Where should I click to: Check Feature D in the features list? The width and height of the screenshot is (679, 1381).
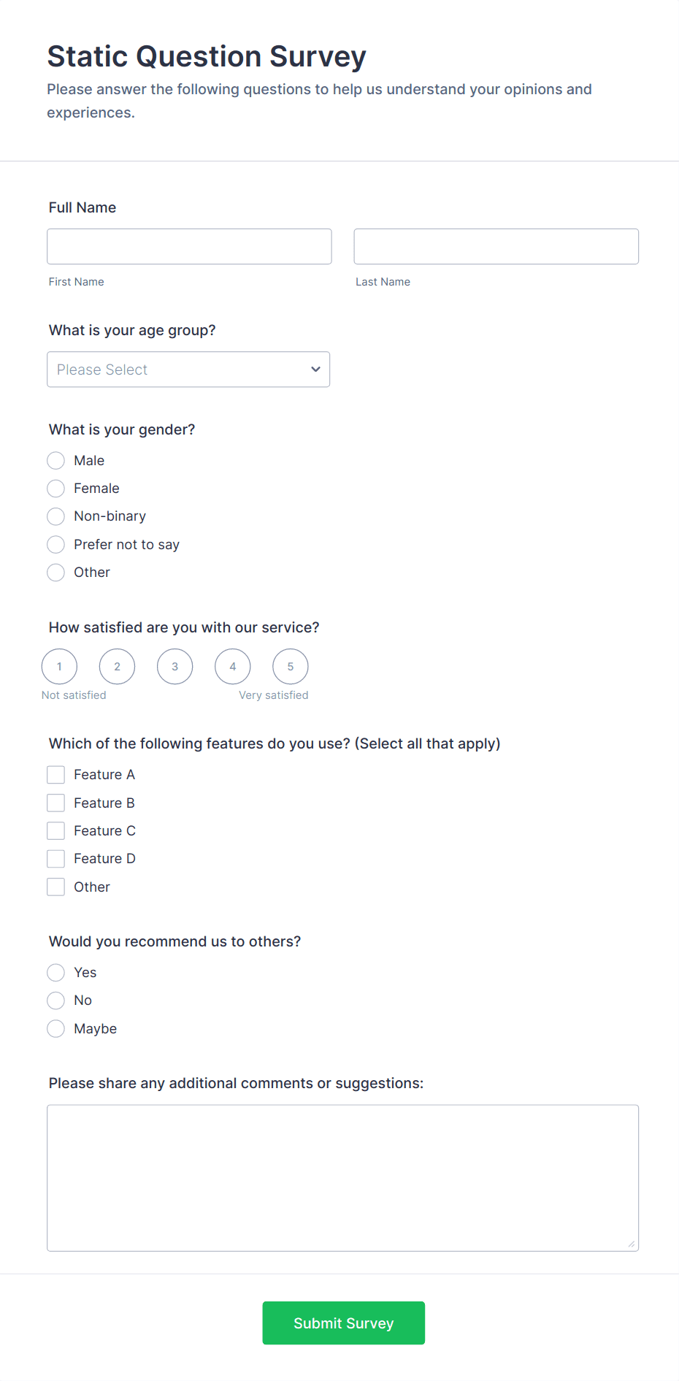pos(55,858)
